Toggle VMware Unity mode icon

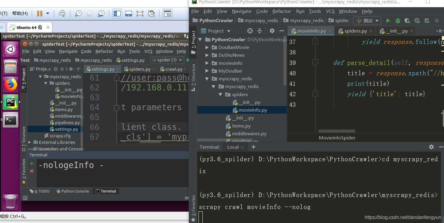pos(151,13)
